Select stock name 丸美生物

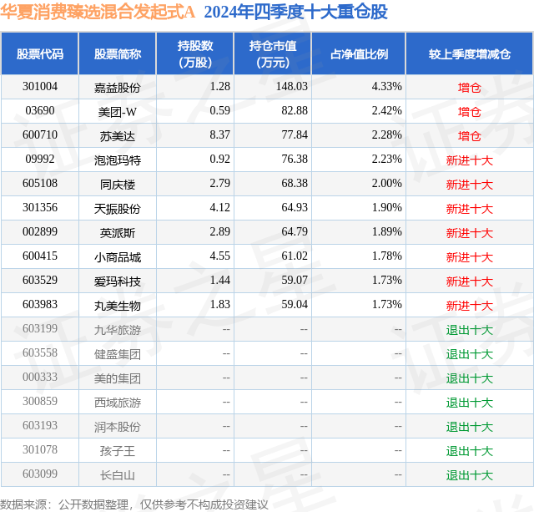pyautogui.click(x=118, y=306)
